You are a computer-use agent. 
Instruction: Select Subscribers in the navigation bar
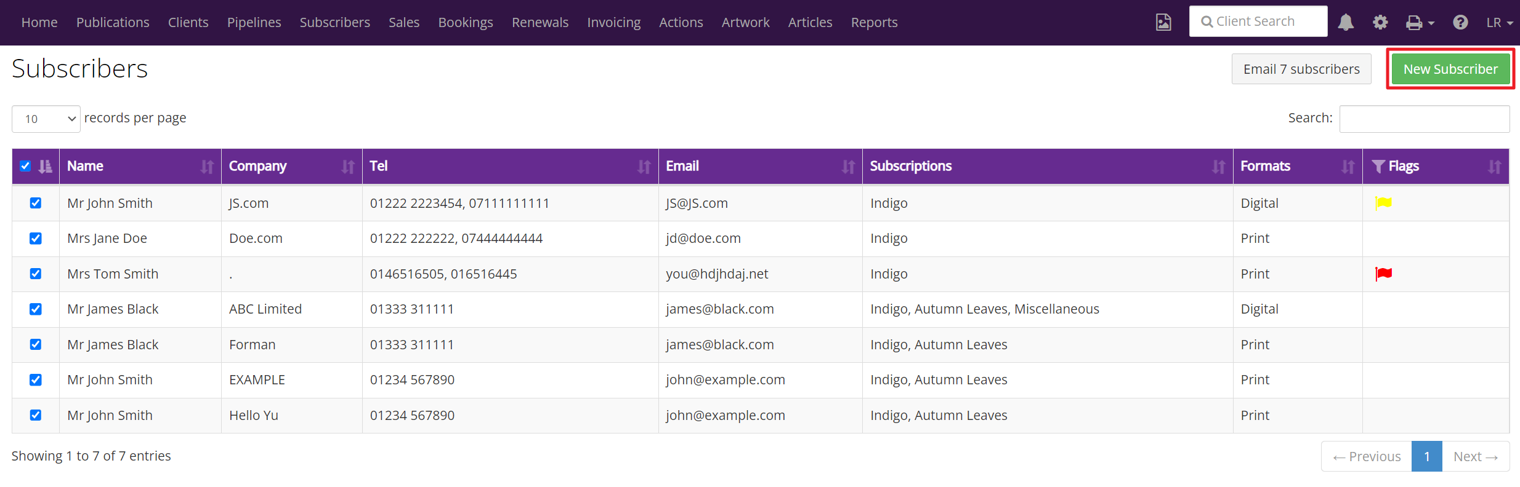335,23
